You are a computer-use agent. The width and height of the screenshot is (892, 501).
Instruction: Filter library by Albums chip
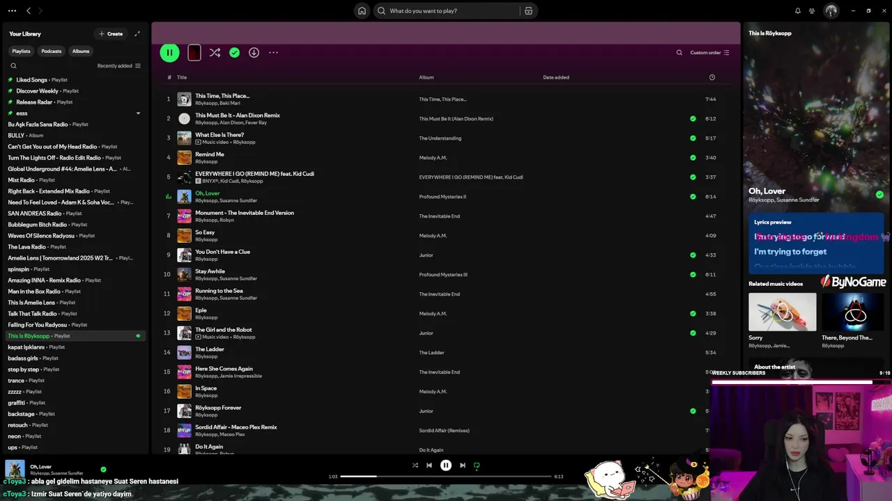pyautogui.click(x=81, y=51)
